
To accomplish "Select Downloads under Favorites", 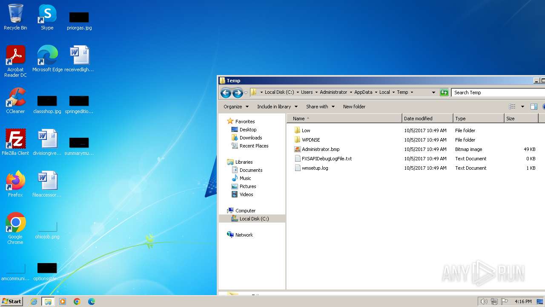I will pyautogui.click(x=251, y=138).
